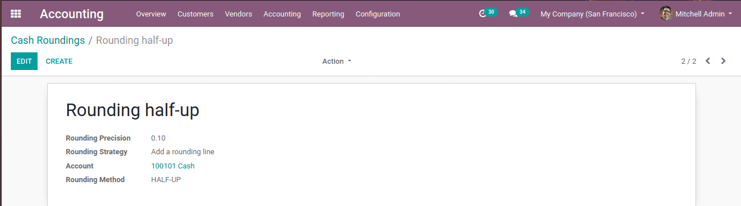Click the Accounting app title
Image resolution: width=741 pixels, height=206 pixels.
pyautogui.click(x=72, y=14)
